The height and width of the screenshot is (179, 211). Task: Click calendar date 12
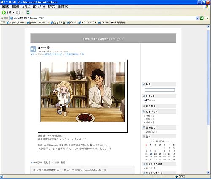click(151, 154)
